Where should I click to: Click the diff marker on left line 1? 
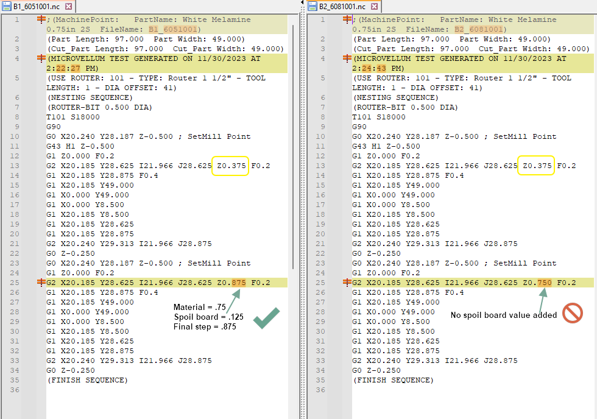coord(41,19)
